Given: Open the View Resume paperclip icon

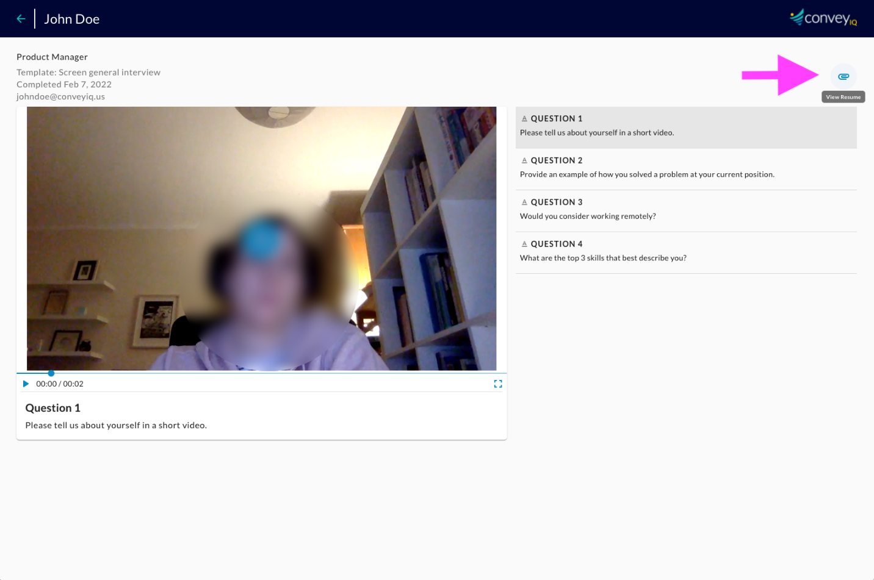Looking at the screenshot, I should pos(843,76).
